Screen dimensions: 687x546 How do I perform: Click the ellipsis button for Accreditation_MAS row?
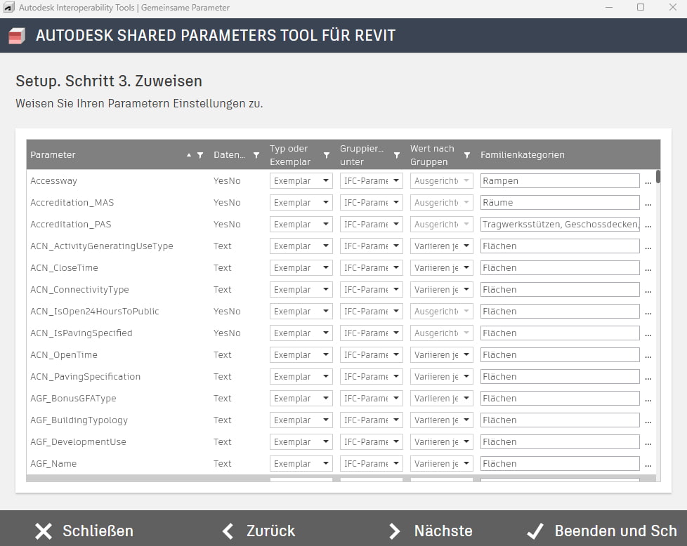pyautogui.click(x=648, y=204)
